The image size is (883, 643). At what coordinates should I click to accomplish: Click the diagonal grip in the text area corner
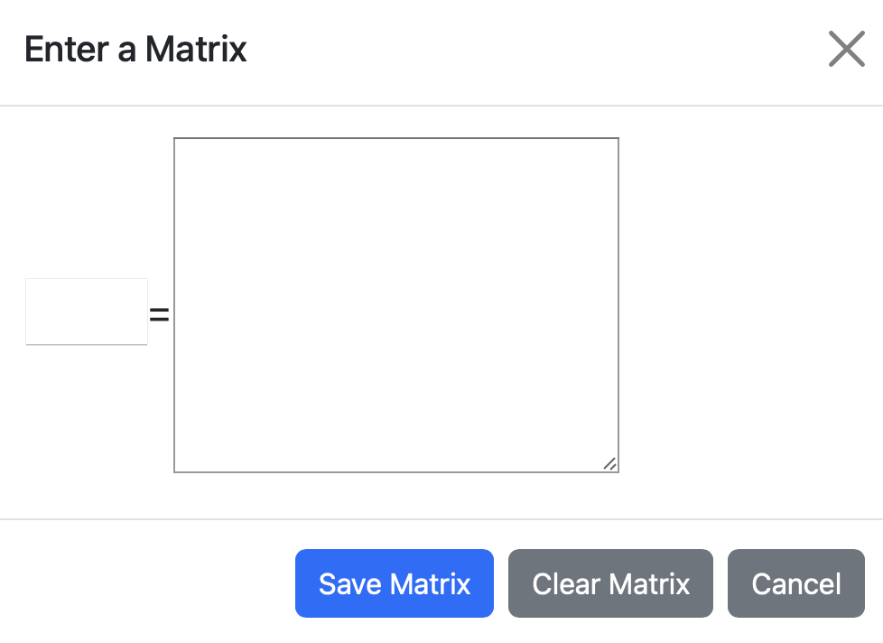pos(609,463)
